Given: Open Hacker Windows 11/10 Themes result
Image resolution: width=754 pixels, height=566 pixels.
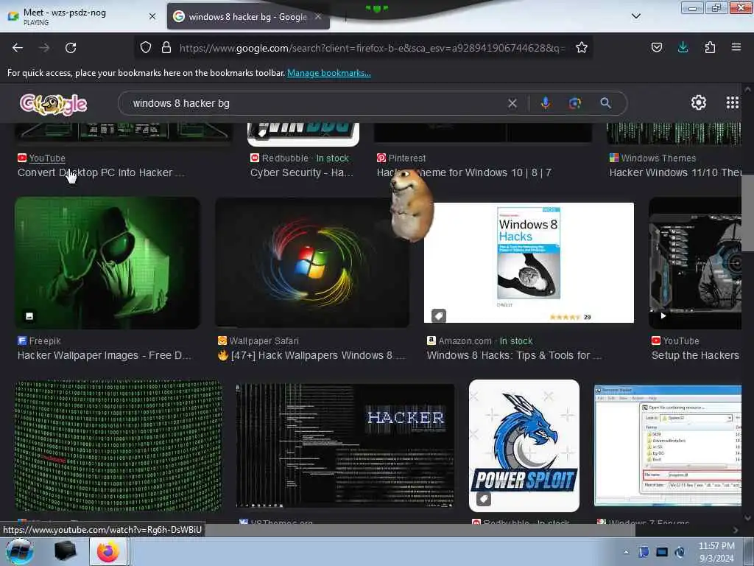Looking at the screenshot, I should (675, 172).
